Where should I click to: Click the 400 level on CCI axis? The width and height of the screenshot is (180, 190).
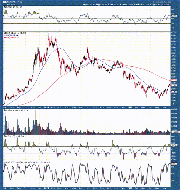pos(173,137)
